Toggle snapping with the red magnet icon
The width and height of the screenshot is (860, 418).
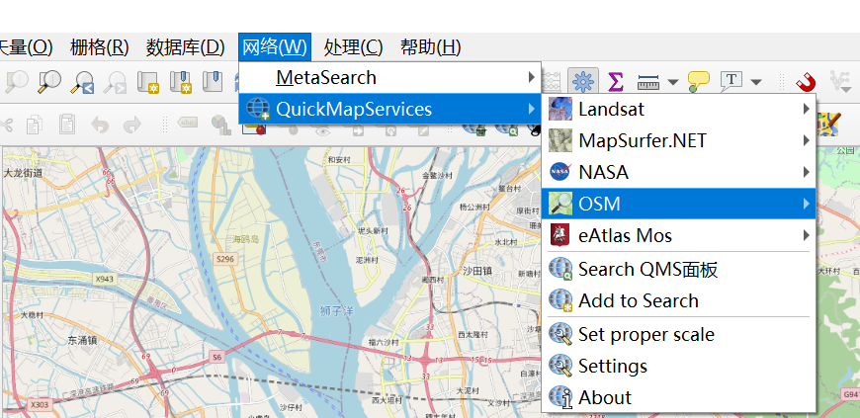(806, 82)
